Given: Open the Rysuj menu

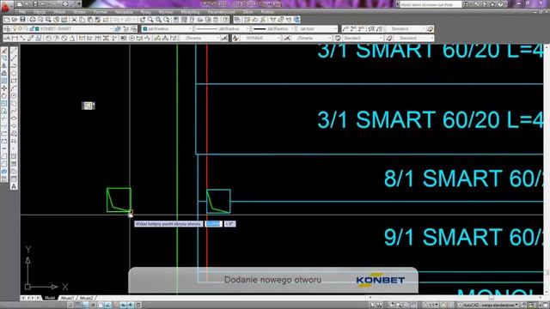Looking at the screenshot, I should tap(145, 12).
